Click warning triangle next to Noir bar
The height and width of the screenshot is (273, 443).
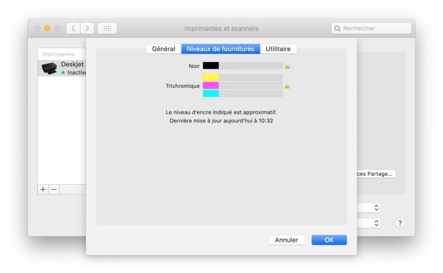click(x=287, y=66)
